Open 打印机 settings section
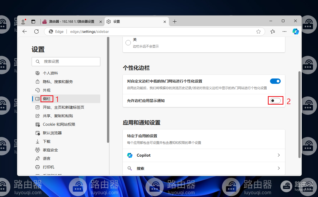Viewport: 318px width, 197px height. point(66,167)
